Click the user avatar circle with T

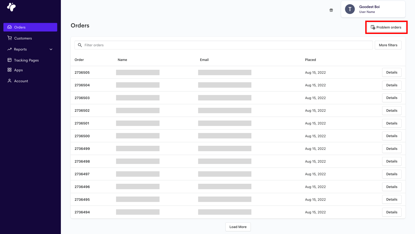[350, 9]
